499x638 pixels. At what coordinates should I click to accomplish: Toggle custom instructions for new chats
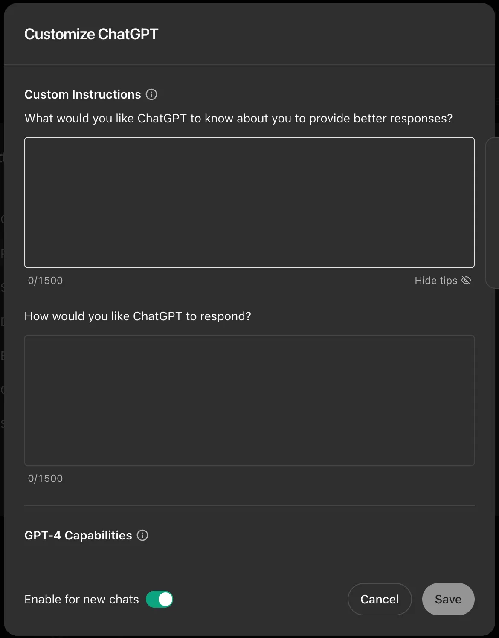pos(160,599)
